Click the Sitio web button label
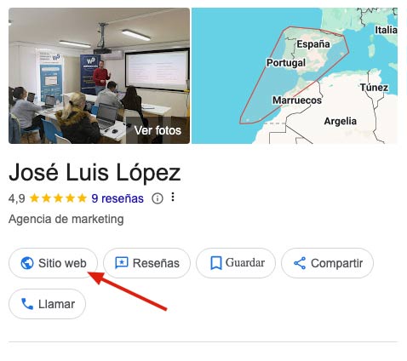The width and height of the screenshot is (407, 361). point(62,263)
